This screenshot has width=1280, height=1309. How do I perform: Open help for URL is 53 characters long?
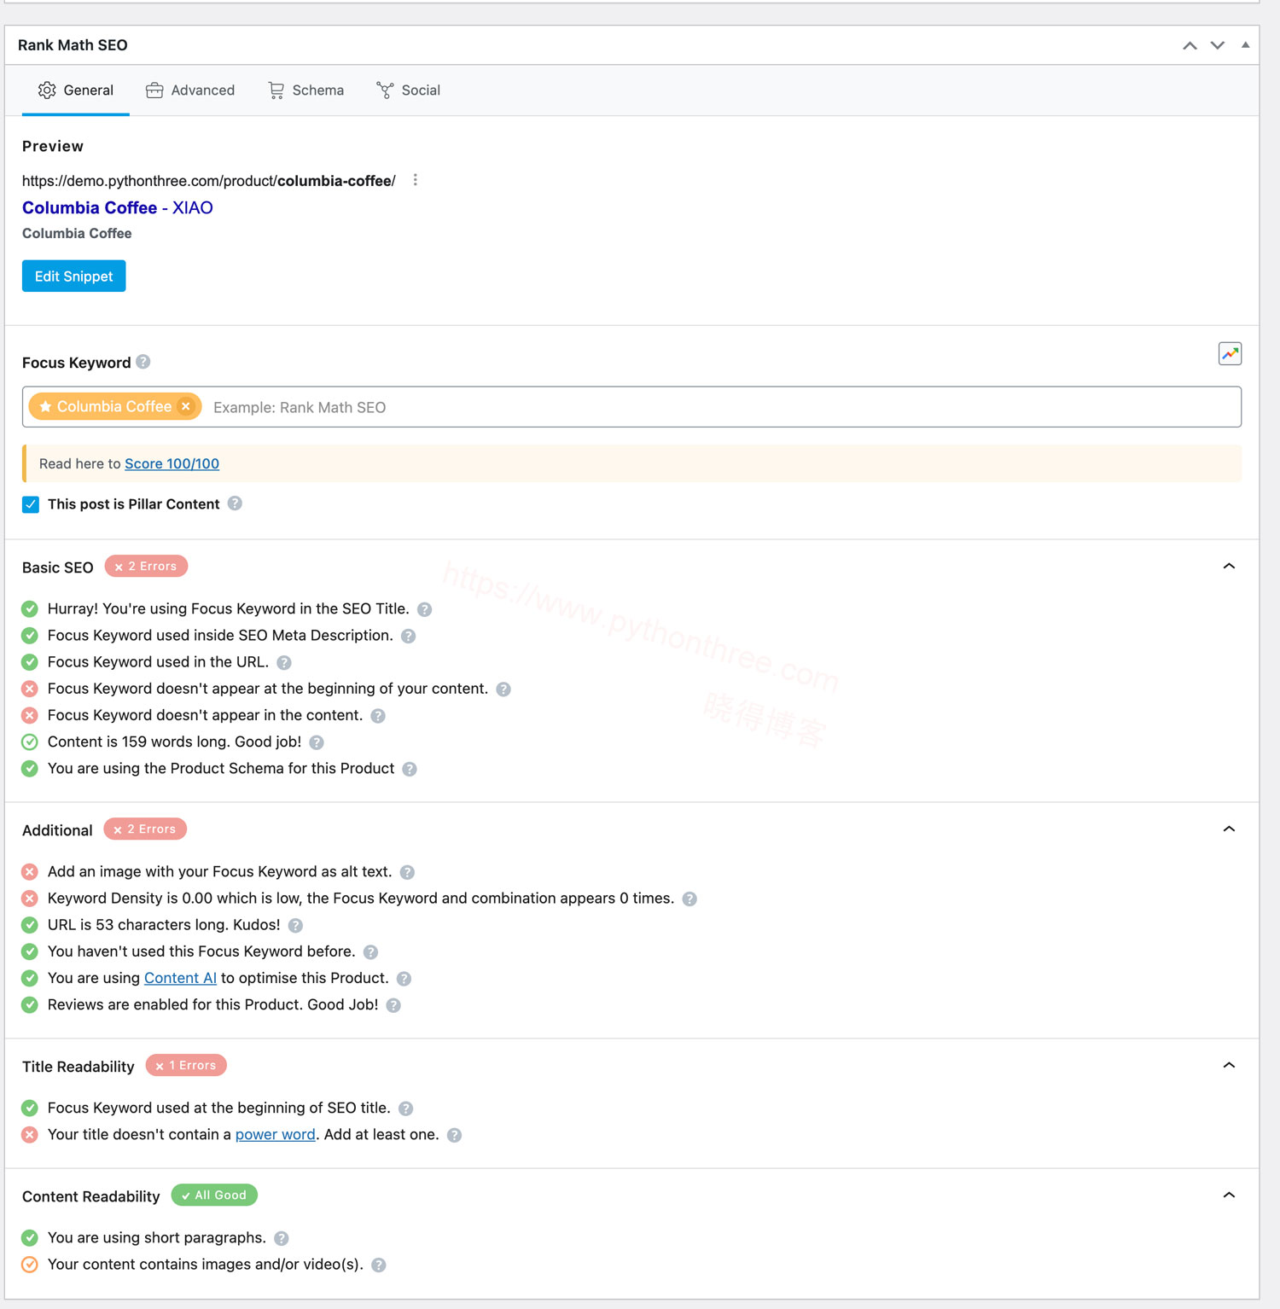click(295, 925)
